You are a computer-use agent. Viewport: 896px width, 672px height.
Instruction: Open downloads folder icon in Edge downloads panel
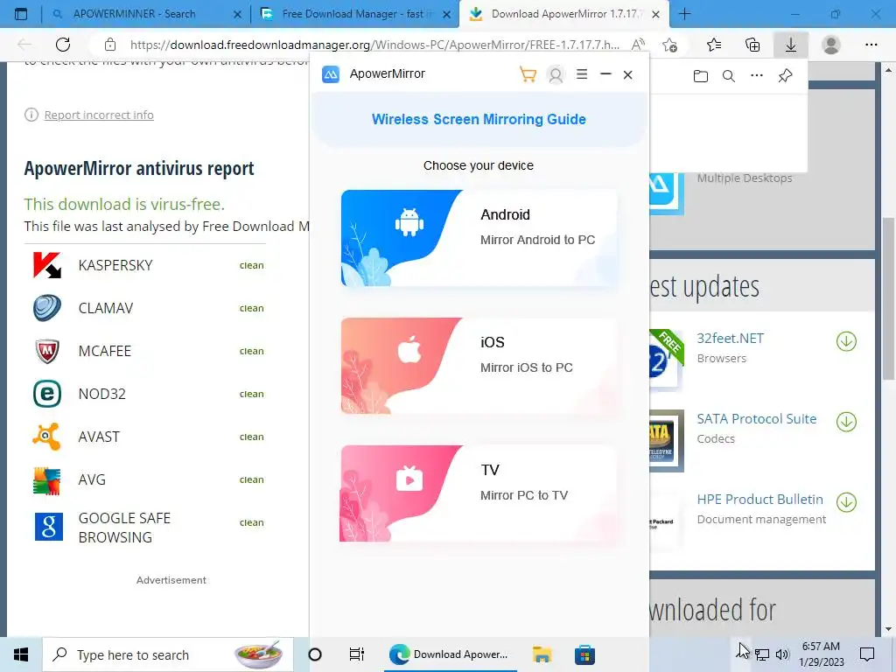(x=701, y=76)
